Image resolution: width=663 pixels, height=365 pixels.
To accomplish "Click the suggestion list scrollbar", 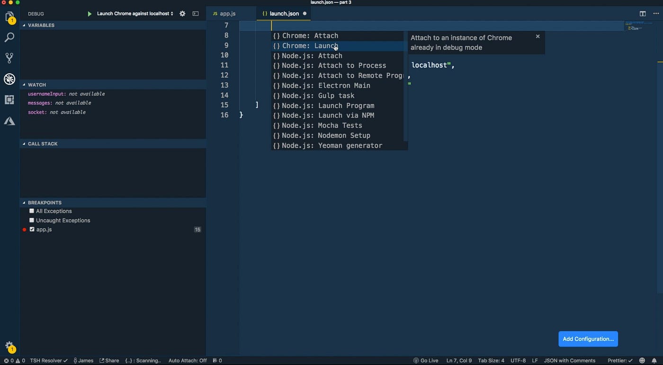I will click(405, 86).
